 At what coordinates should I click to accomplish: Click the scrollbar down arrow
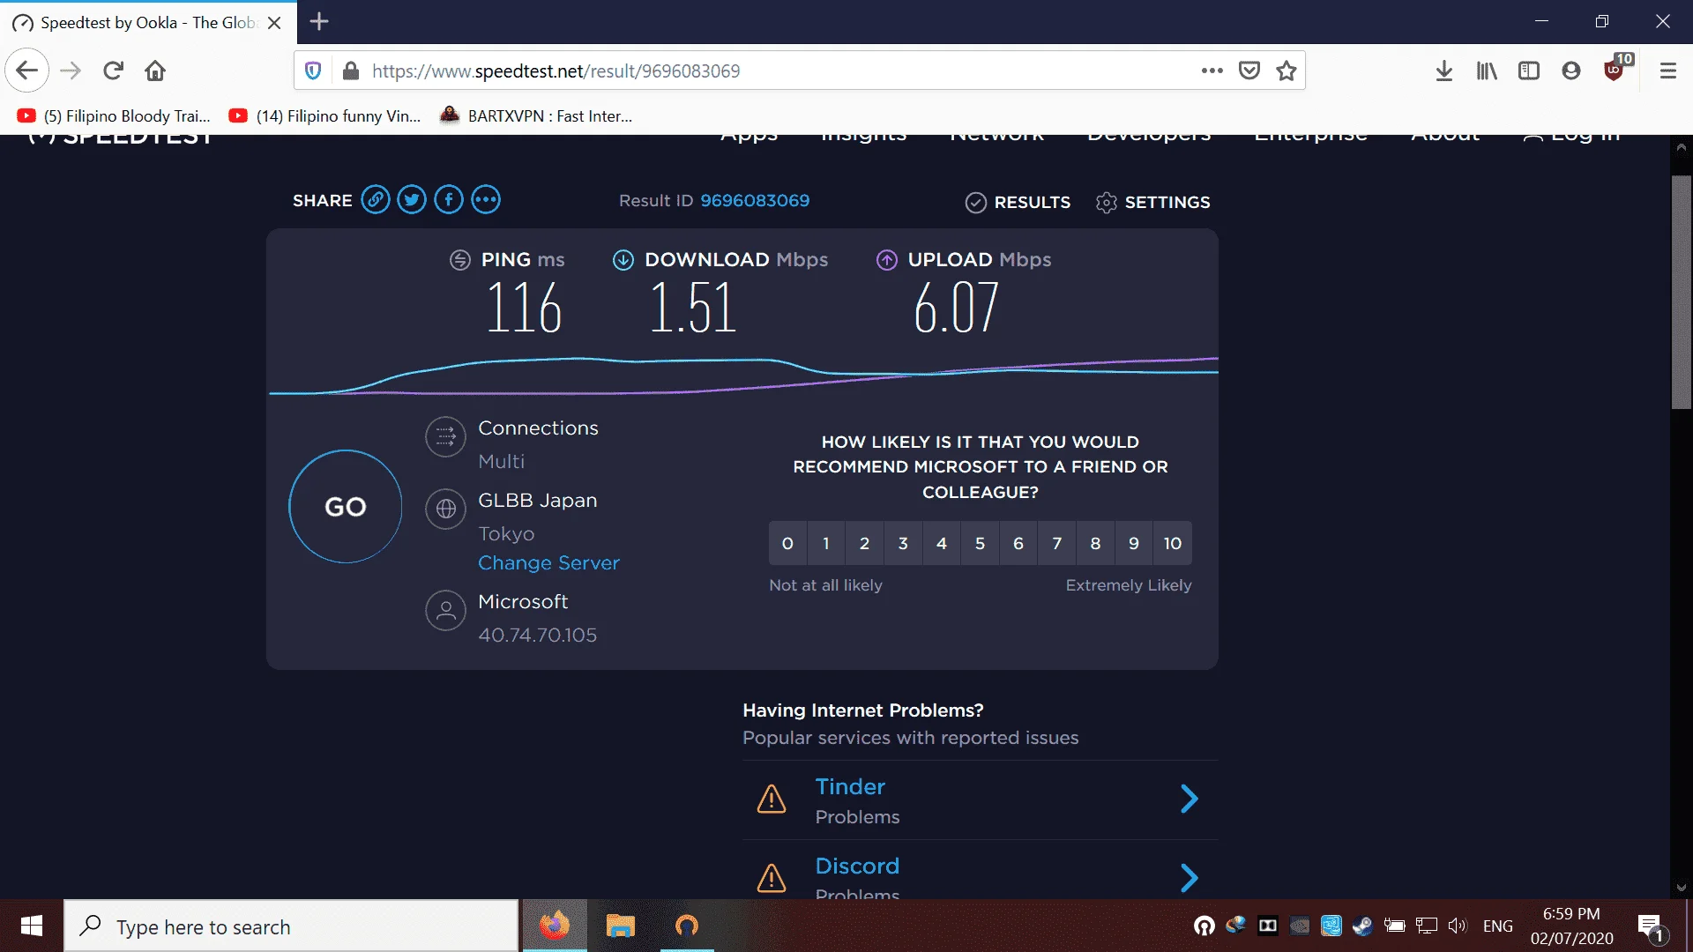(1682, 889)
